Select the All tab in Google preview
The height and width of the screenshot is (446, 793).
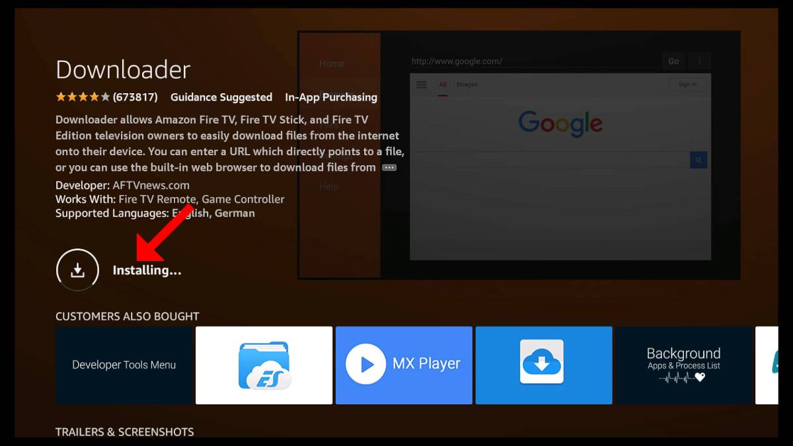[443, 85]
